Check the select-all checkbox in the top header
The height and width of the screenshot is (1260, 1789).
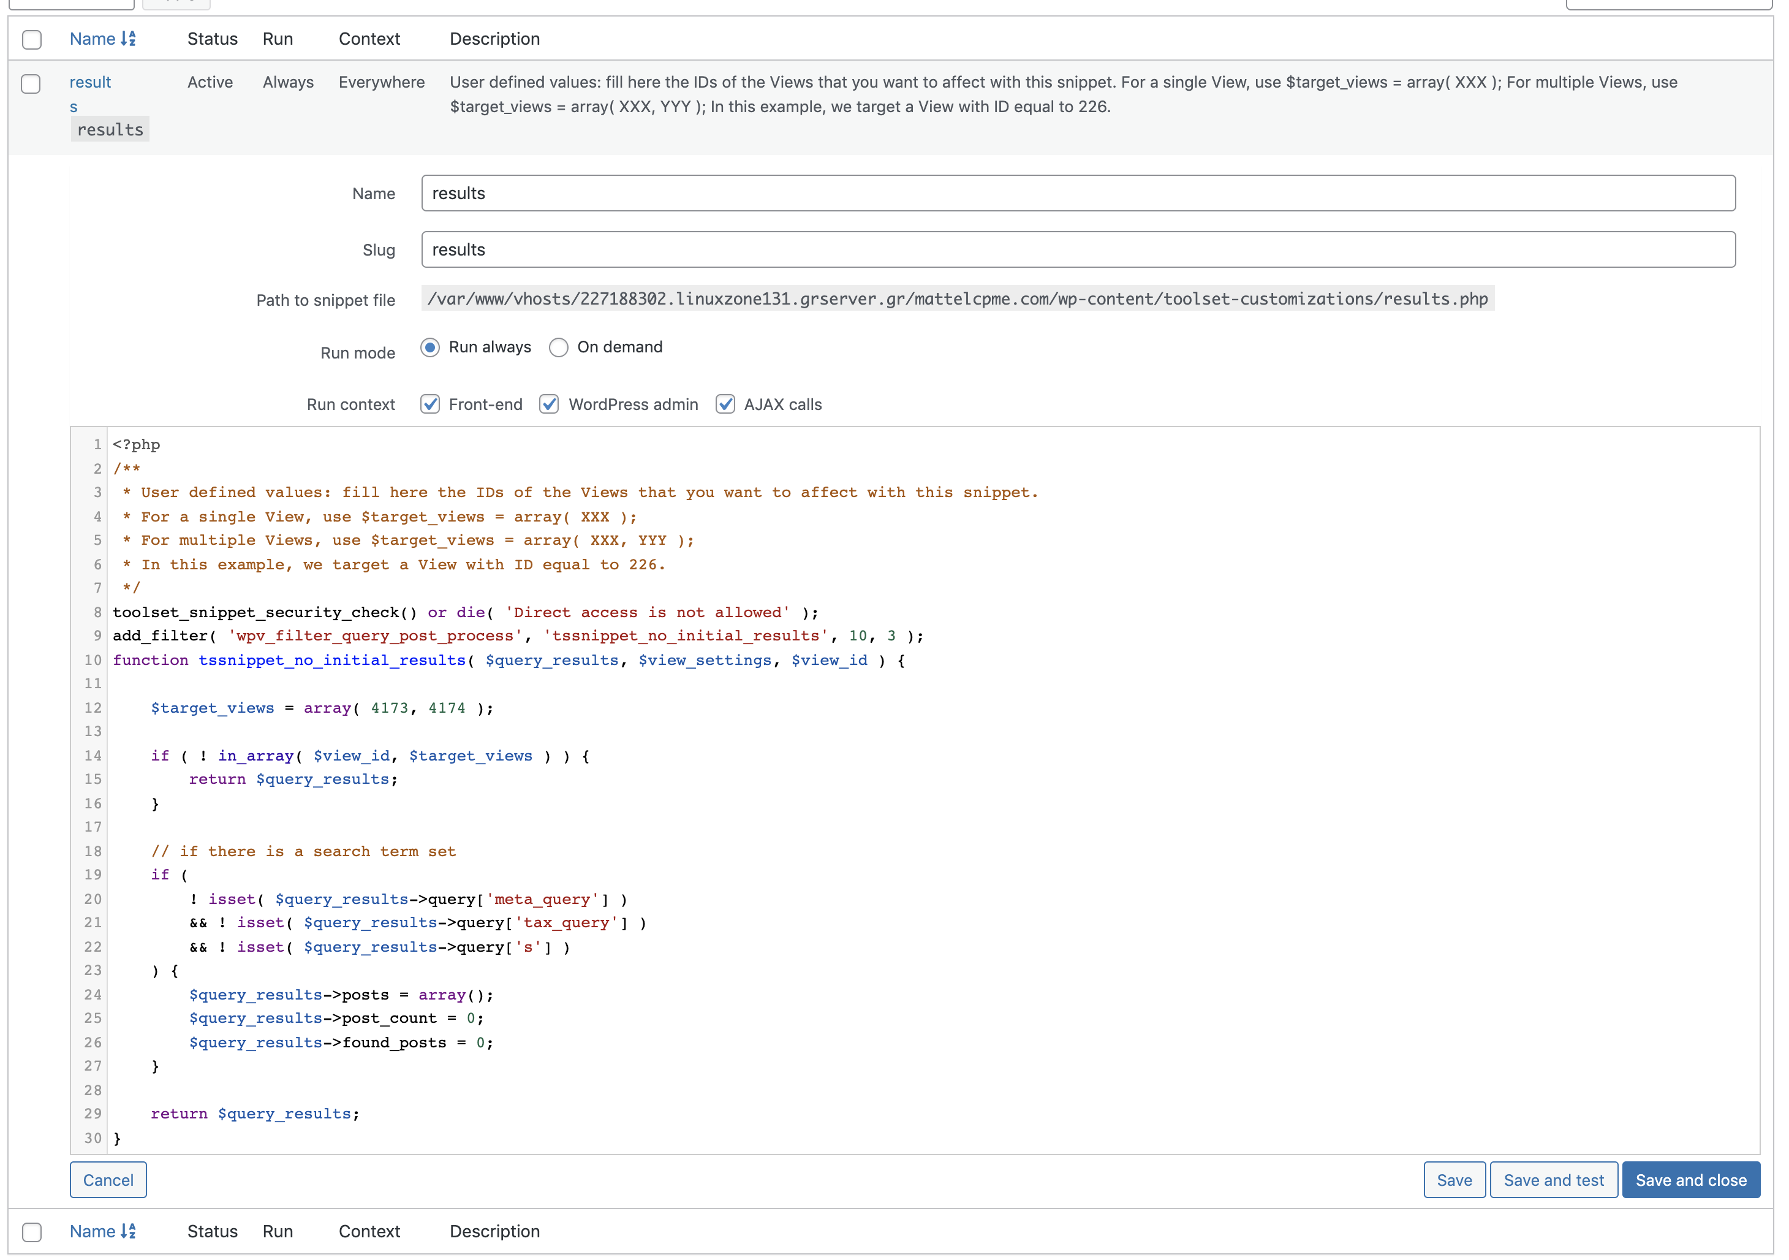32,40
